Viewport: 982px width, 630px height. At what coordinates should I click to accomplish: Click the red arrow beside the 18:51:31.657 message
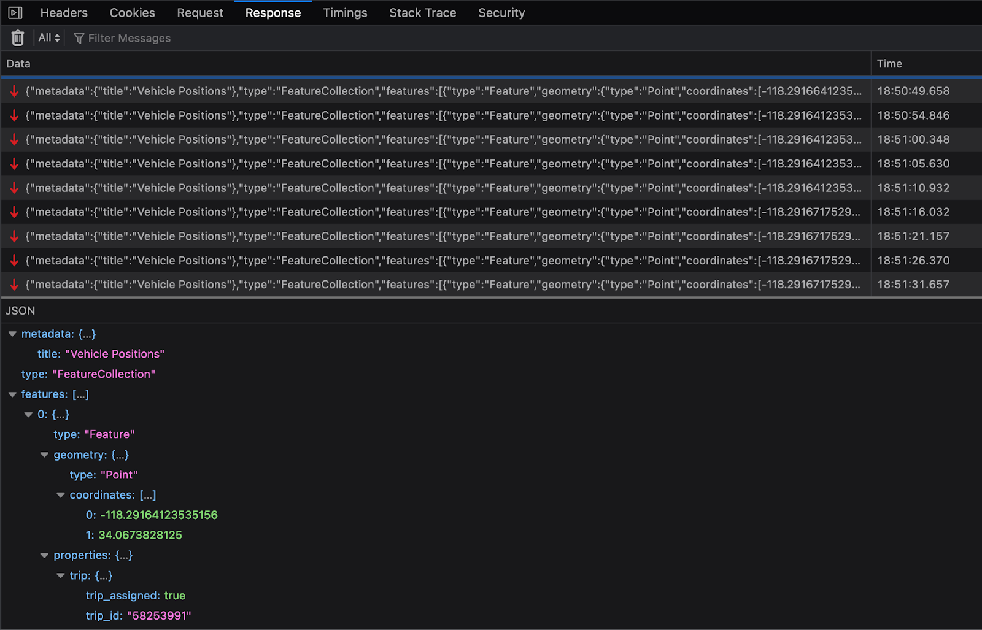pyautogui.click(x=14, y=284)
